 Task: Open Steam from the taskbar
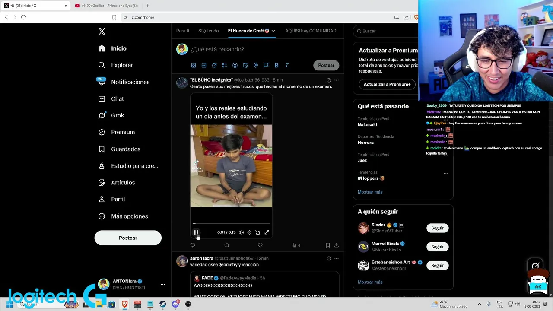point(162,304)
